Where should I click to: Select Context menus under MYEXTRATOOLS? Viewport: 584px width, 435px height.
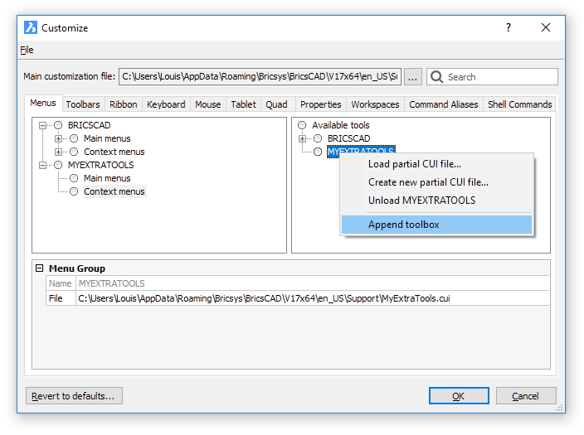click(x=114, y=191)
